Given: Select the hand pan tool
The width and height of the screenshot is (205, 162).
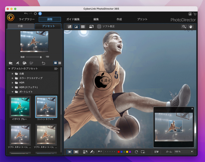Looking at the screenshot, I should (191, 27).
